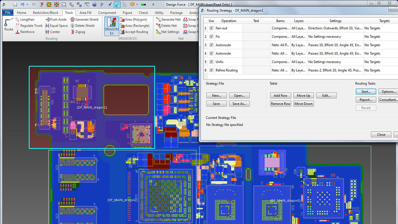Expand the Undo history dropdown arrow
The width and height of the screenshot is (398, 224).
(x=27, y=4)
